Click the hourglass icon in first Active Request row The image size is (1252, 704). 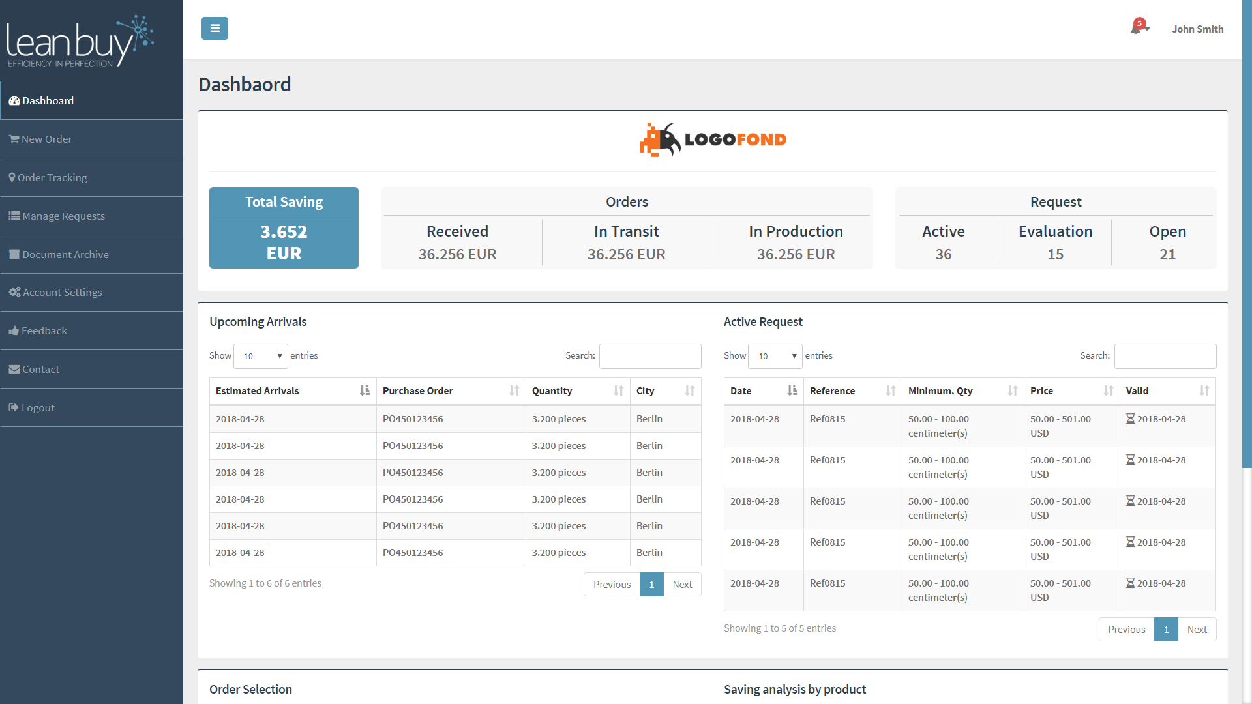(x=1131, y=418)
